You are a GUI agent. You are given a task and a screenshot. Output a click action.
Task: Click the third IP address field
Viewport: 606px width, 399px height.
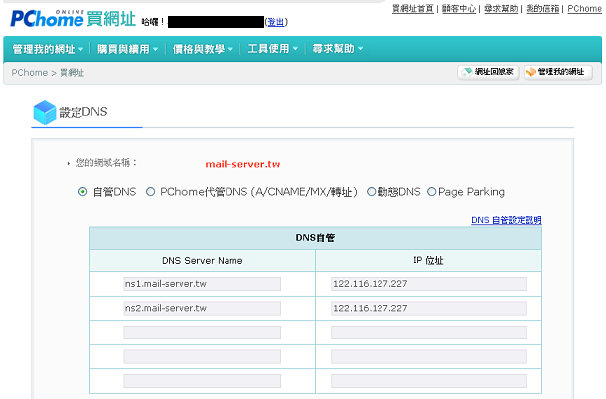pos(428,332)
